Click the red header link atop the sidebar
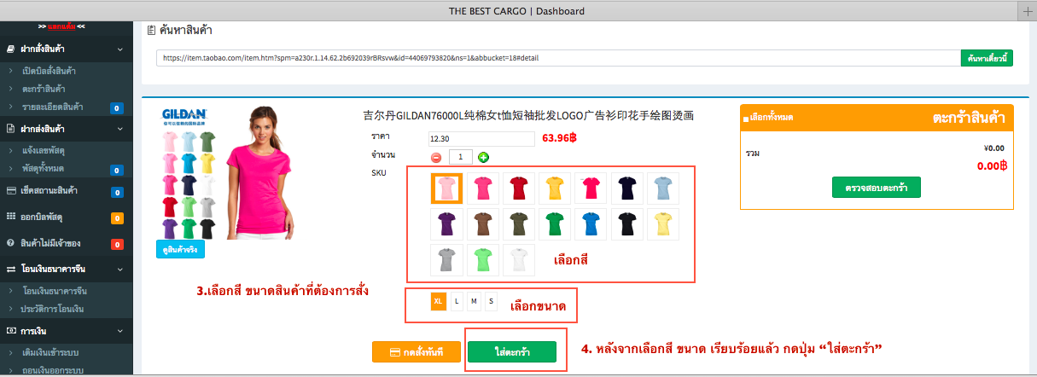The image size is (1037, 377). coord(61,27)
